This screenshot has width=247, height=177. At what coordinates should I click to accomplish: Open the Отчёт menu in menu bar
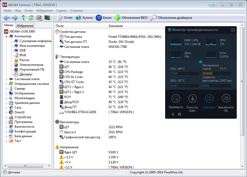(x=28, y=11)
